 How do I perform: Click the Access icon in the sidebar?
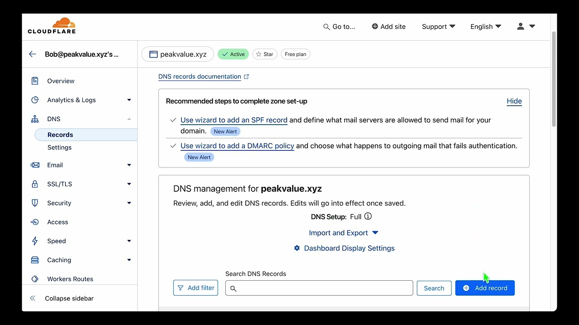tap(35, 222)
